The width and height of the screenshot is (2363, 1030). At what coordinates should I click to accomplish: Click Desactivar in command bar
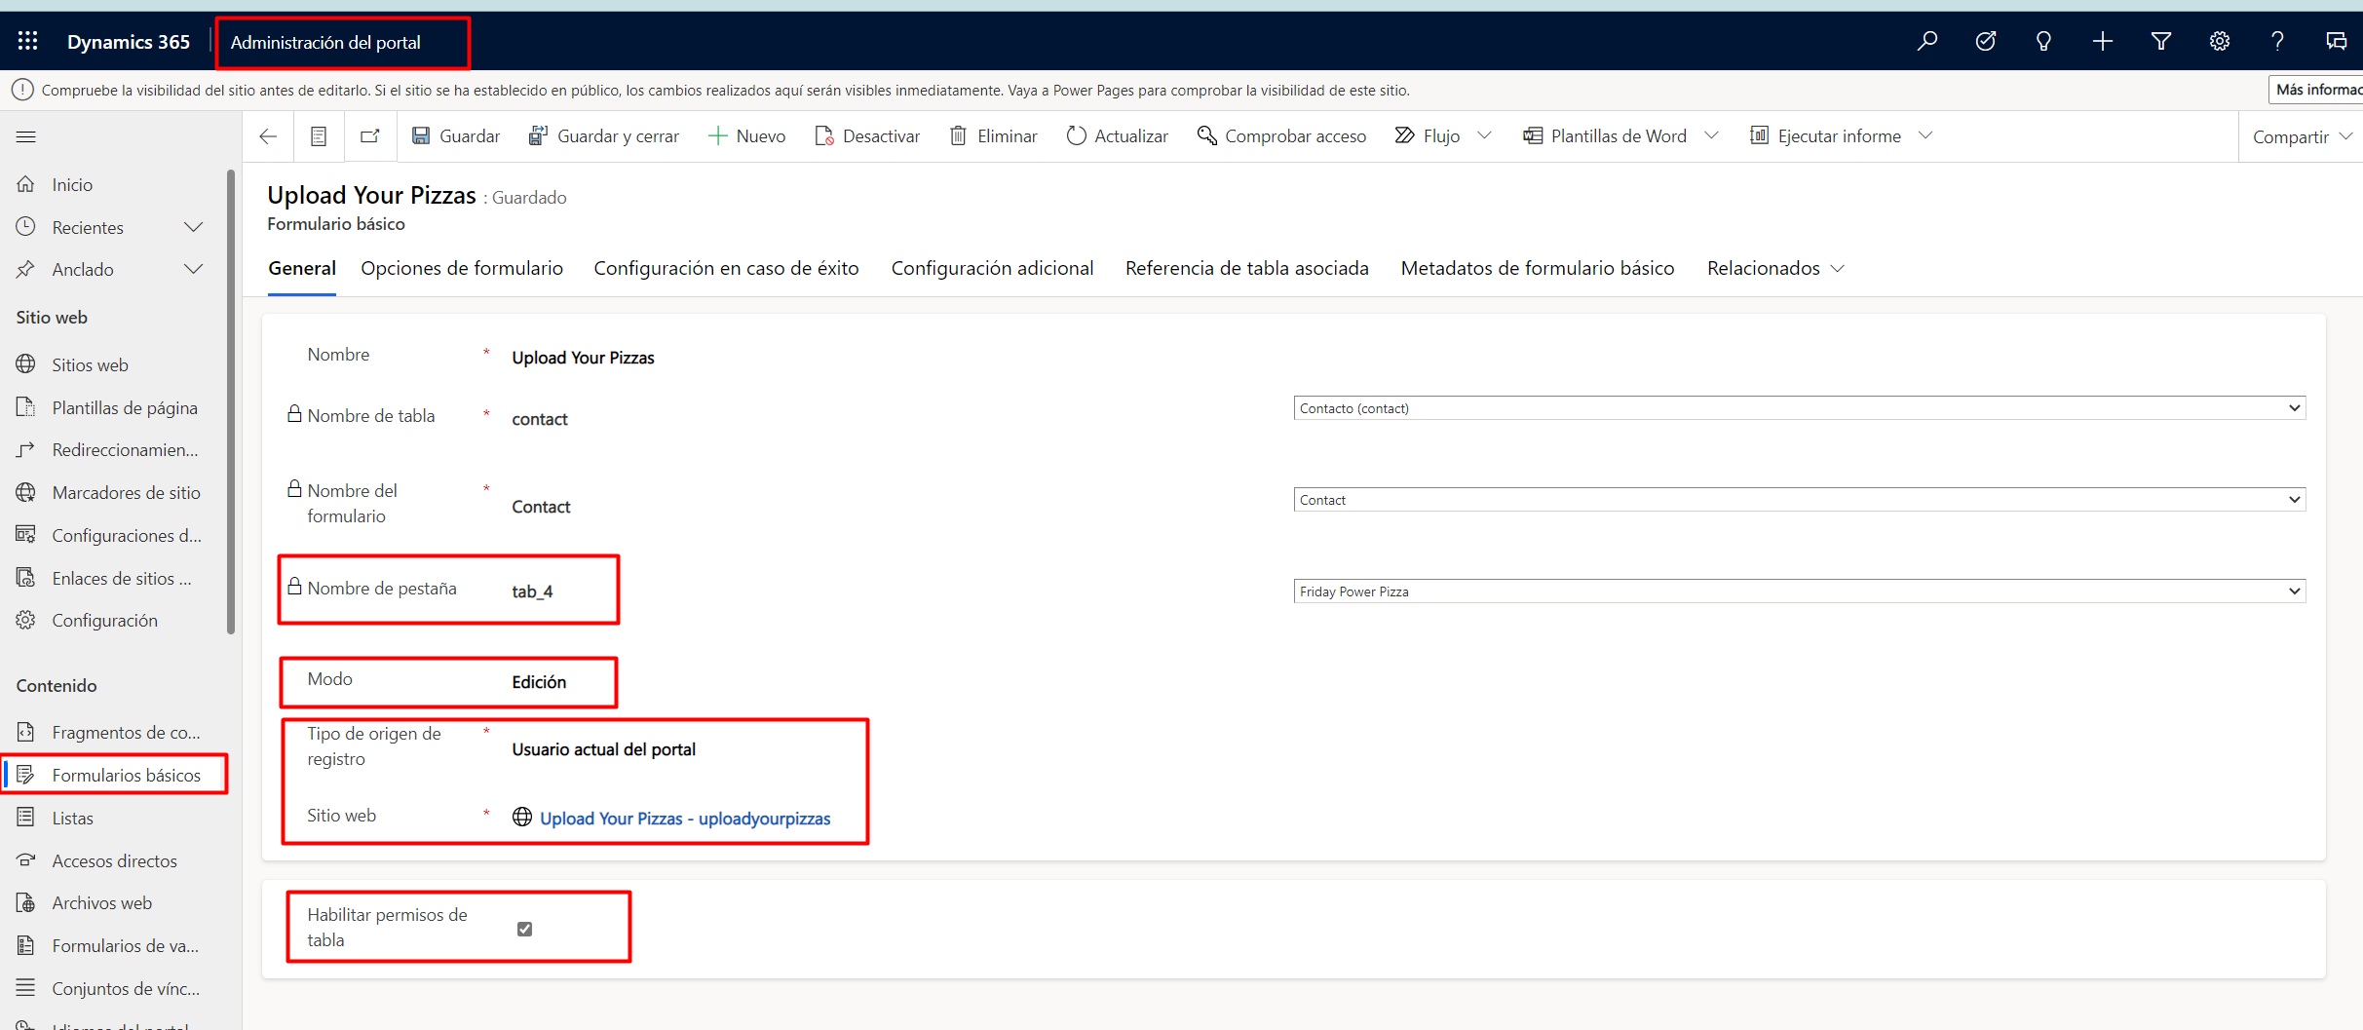[866, 136]
